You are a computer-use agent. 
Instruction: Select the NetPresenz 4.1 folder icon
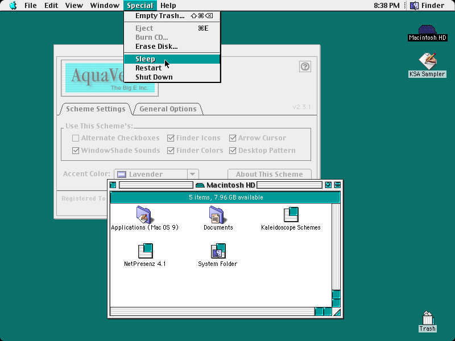(x=146, y=251)
